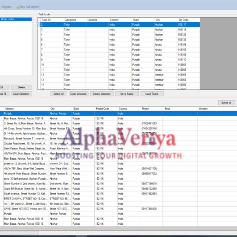237x237 pixels.
Task: Click the Load Tasks button
Action: pyautogui.click(x=152, y=94)
